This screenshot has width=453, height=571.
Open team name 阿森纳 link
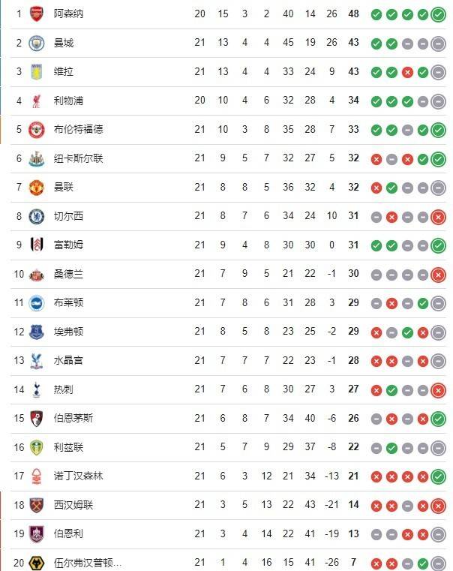coord(69,14)
